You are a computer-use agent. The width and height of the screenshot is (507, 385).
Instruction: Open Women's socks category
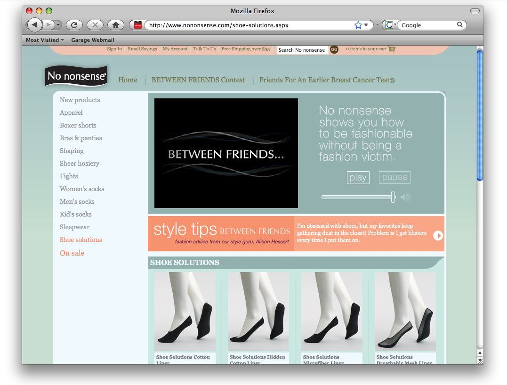tap(82, 189)
